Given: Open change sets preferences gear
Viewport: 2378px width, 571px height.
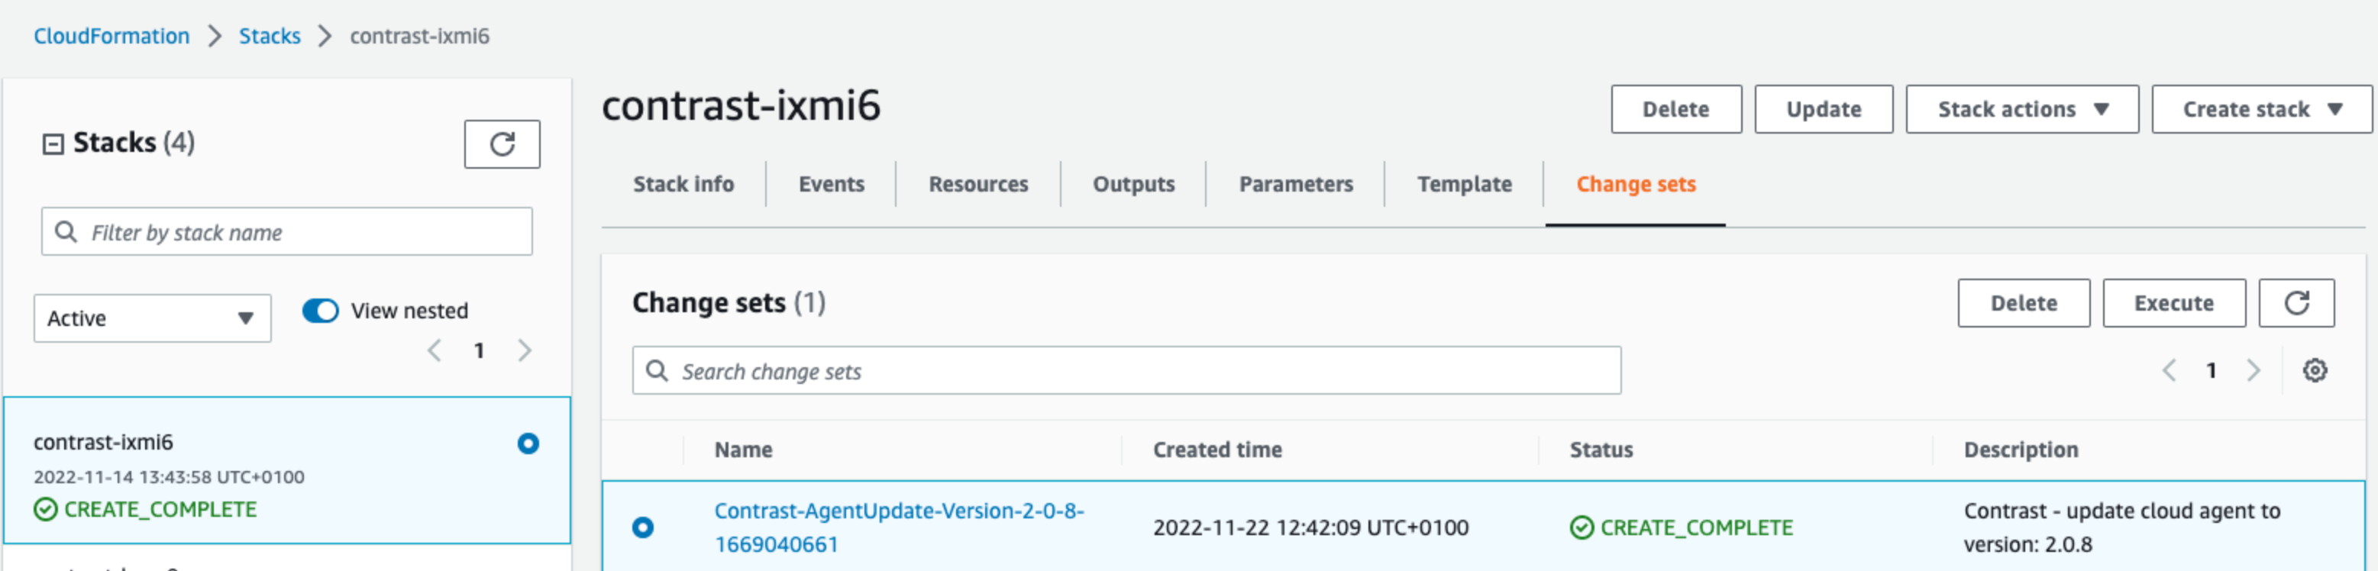Looking at the screenshot, I should [x=2315, y=370].
